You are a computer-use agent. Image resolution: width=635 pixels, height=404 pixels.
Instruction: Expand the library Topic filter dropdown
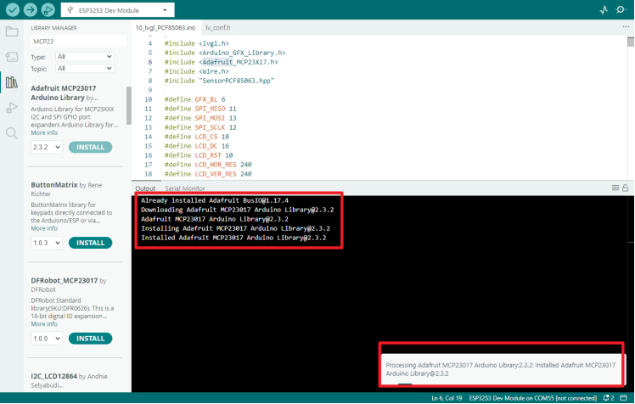click(x=84, y=68)
